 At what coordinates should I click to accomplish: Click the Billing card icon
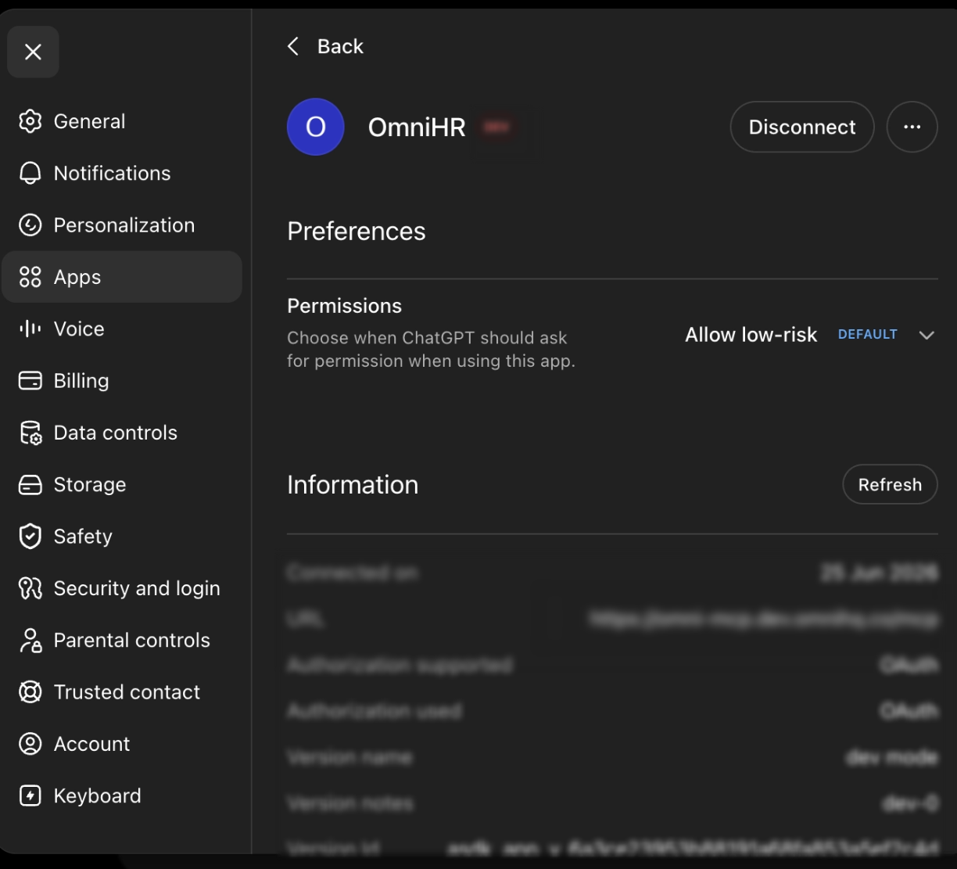pos(30,381)
